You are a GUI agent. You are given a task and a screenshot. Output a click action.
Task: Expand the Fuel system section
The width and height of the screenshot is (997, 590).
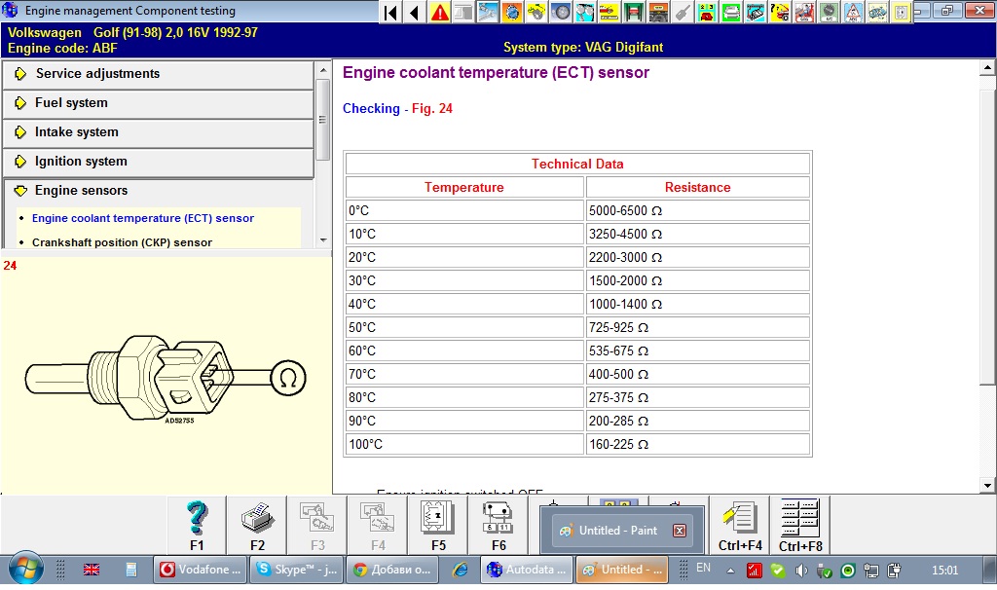point(71,103)
